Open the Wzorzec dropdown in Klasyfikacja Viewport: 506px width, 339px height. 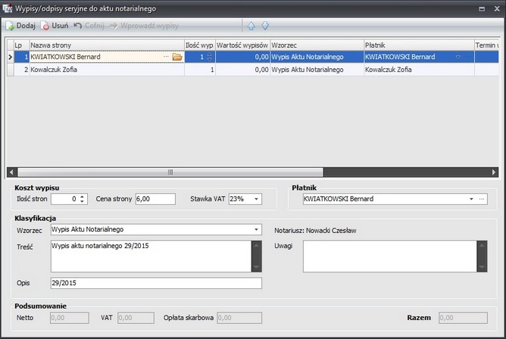[256, 229]
